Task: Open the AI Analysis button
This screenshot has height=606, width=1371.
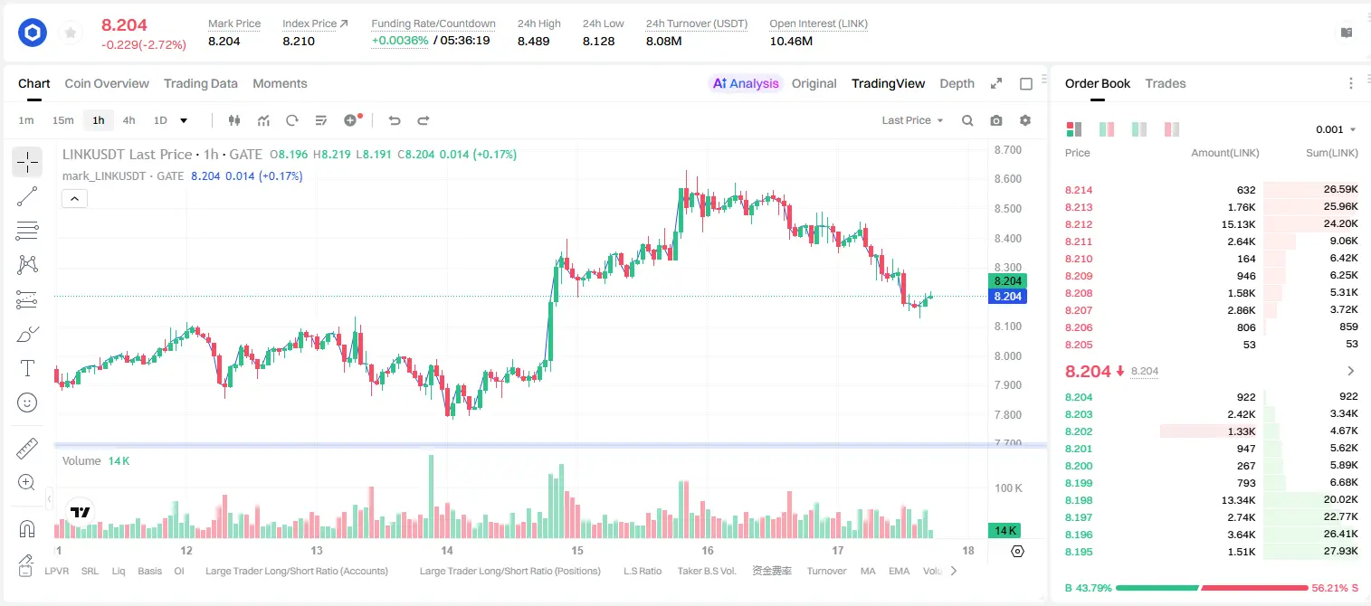Action: click(x=745, y=83)
